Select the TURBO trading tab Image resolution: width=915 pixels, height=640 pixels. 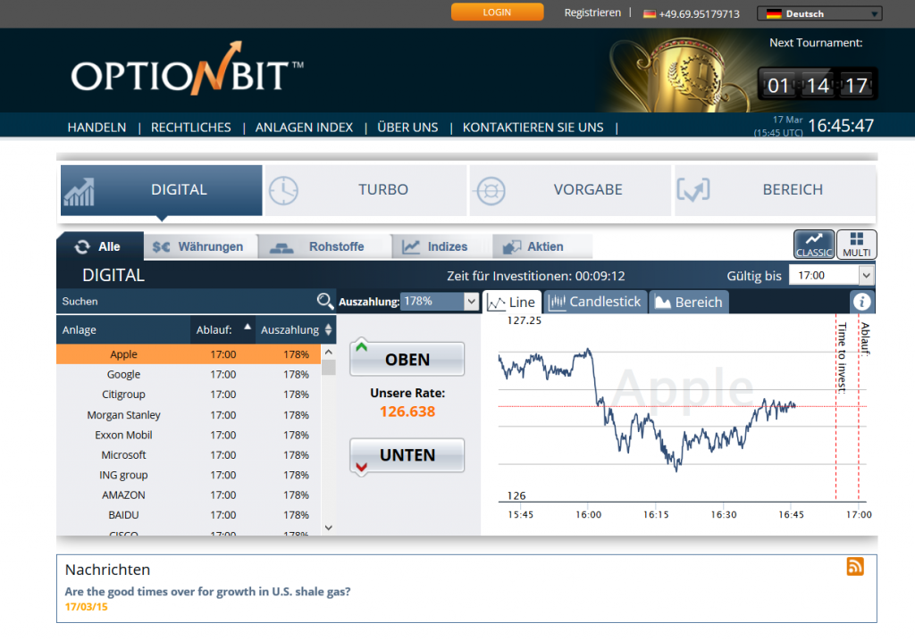[x=365, y=190]
